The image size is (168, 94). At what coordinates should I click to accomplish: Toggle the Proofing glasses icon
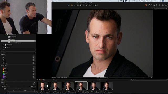coord(166,5)
